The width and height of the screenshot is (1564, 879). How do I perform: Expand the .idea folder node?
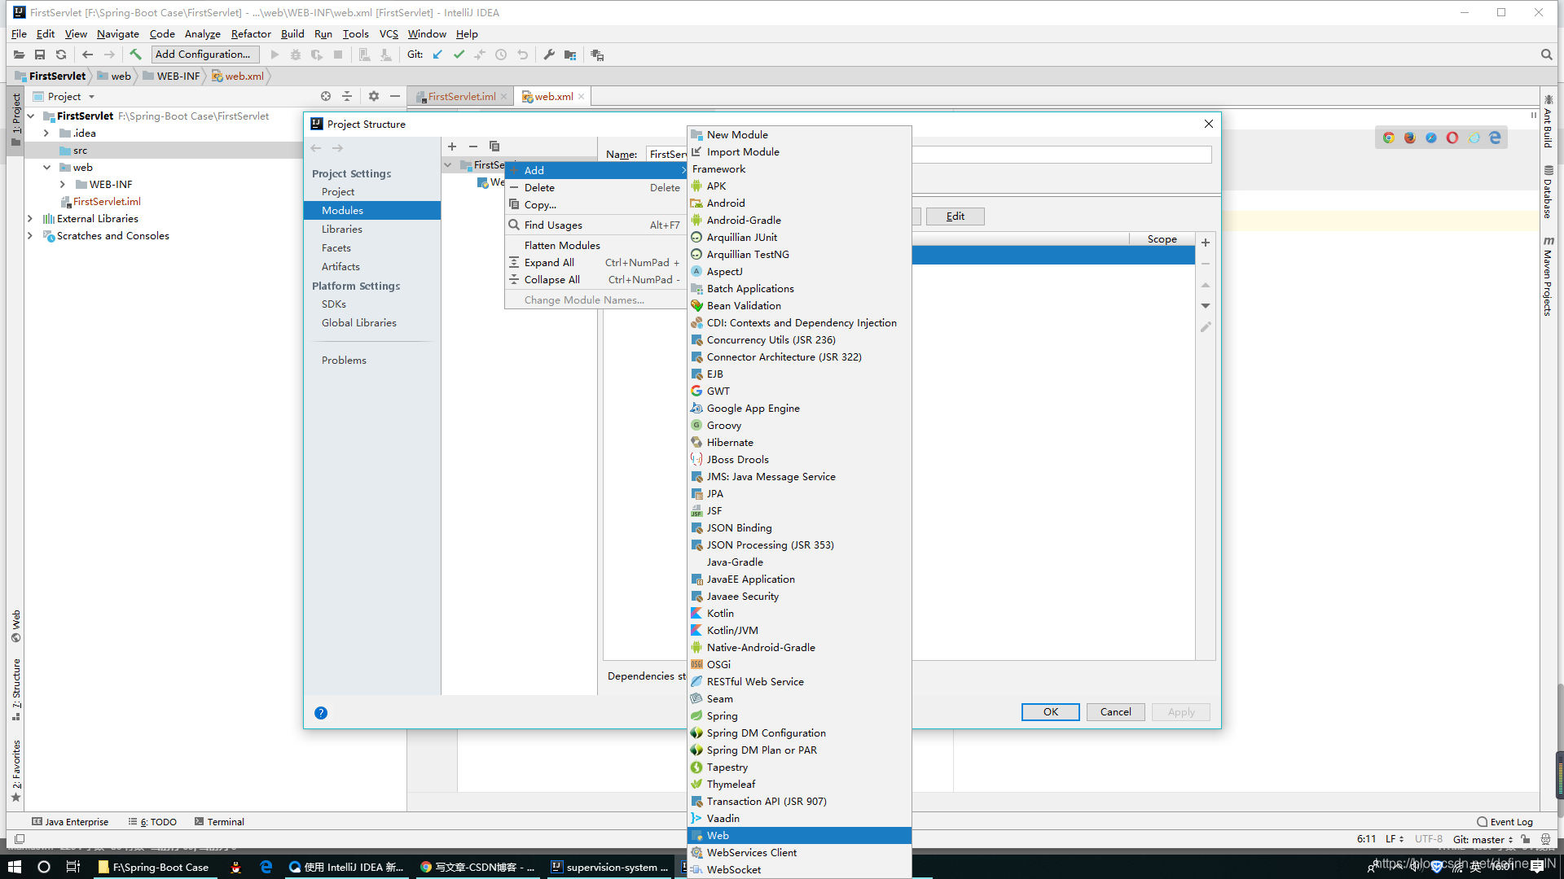[x=46, y=133]
